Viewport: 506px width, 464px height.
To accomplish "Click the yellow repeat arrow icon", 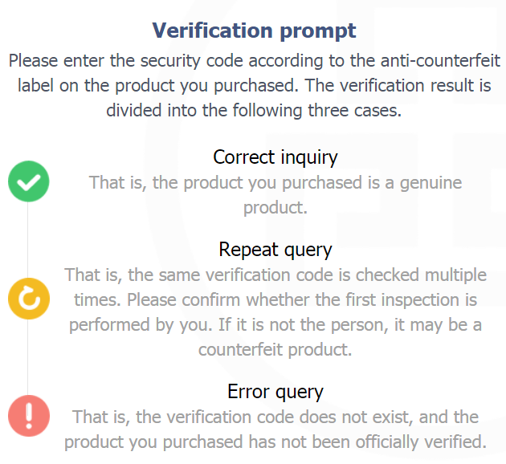I will click(29, 299).
